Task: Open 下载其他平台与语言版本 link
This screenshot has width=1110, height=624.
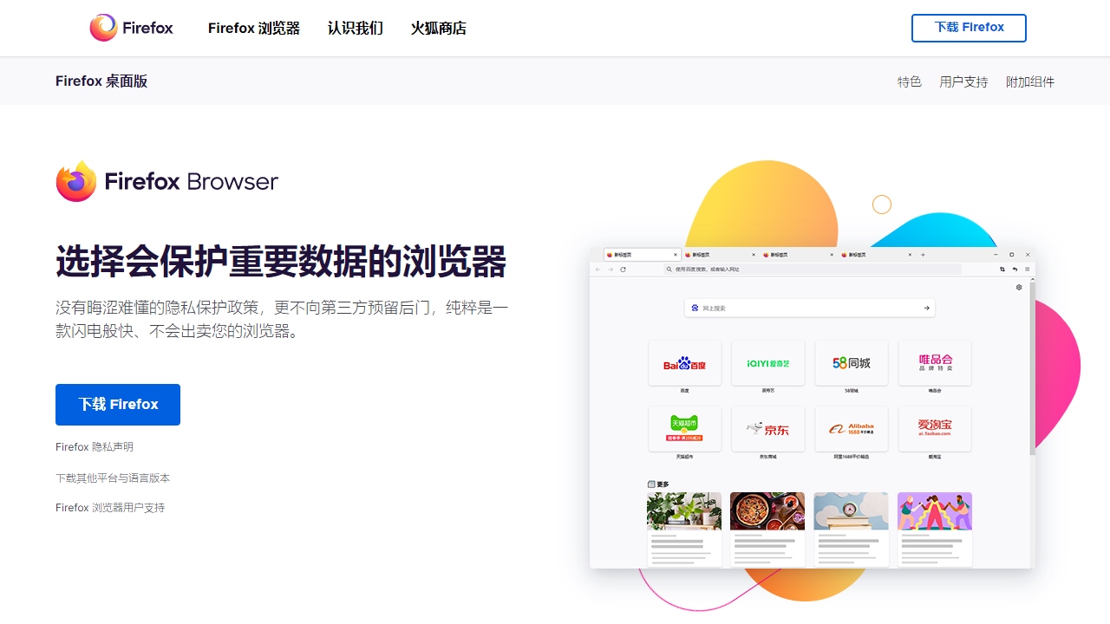Action: [x=113, y=478]
